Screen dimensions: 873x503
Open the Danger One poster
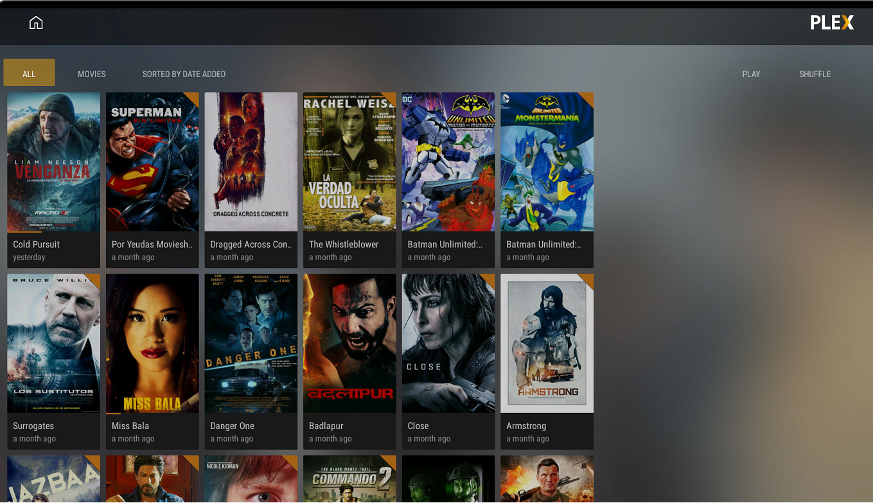[251, 344]
